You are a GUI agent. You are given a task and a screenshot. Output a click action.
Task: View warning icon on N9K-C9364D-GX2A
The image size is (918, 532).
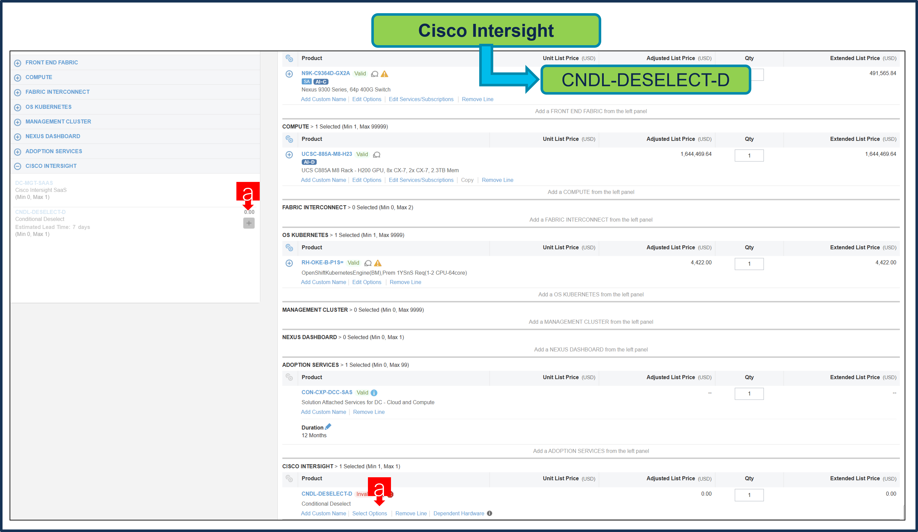[x=384, y=74]
